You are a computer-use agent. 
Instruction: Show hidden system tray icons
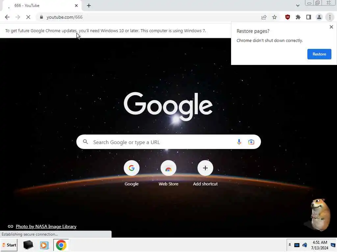point(290,245)
